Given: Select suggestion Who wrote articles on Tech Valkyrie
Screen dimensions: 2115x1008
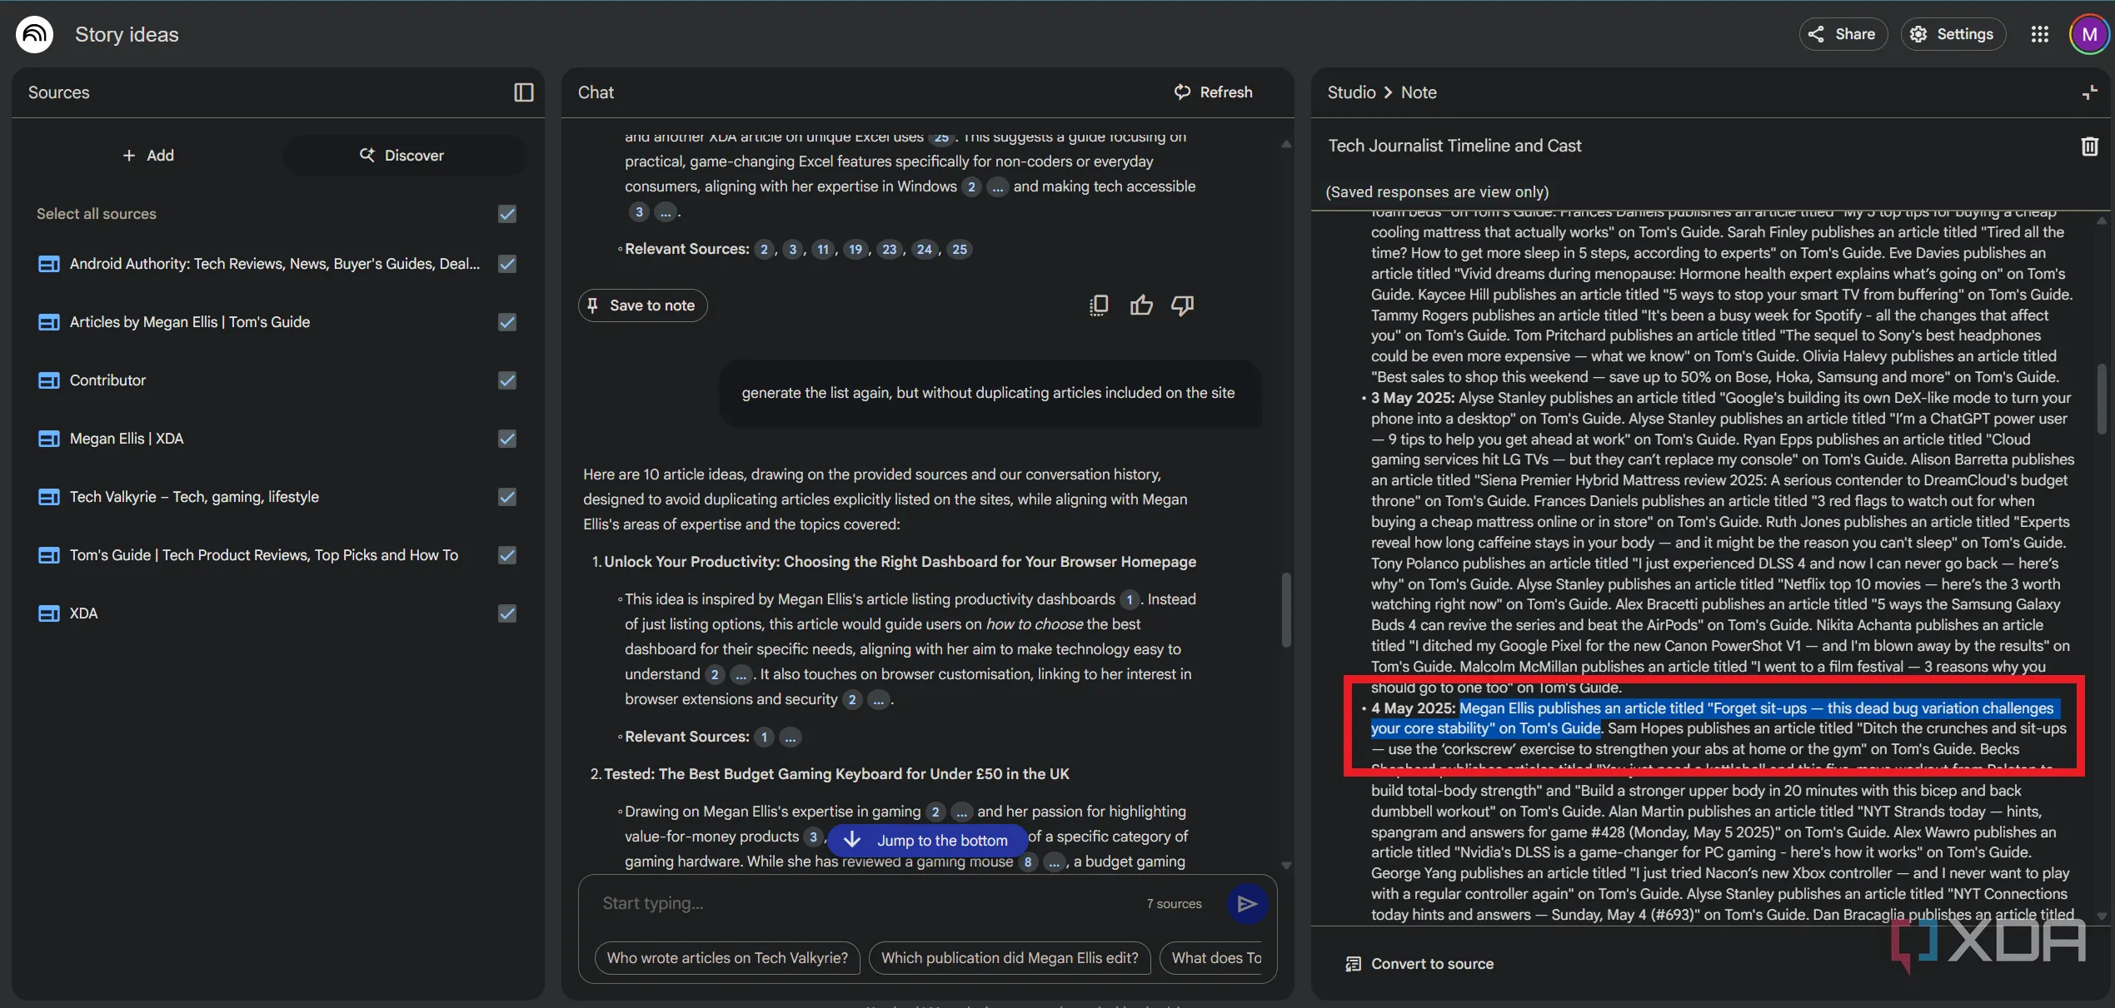Looking at the screenshot, I should pyautogui.click(x=727, y=958).
